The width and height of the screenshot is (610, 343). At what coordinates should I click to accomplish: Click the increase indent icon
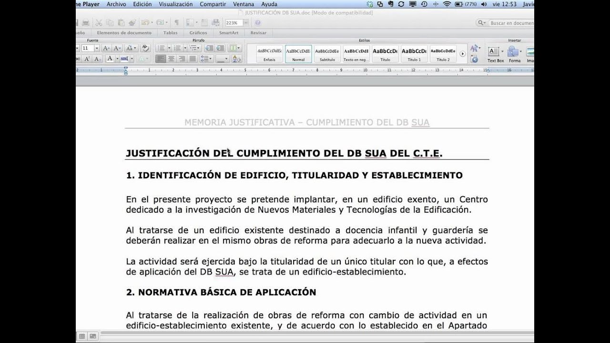[x=220, y=48]
